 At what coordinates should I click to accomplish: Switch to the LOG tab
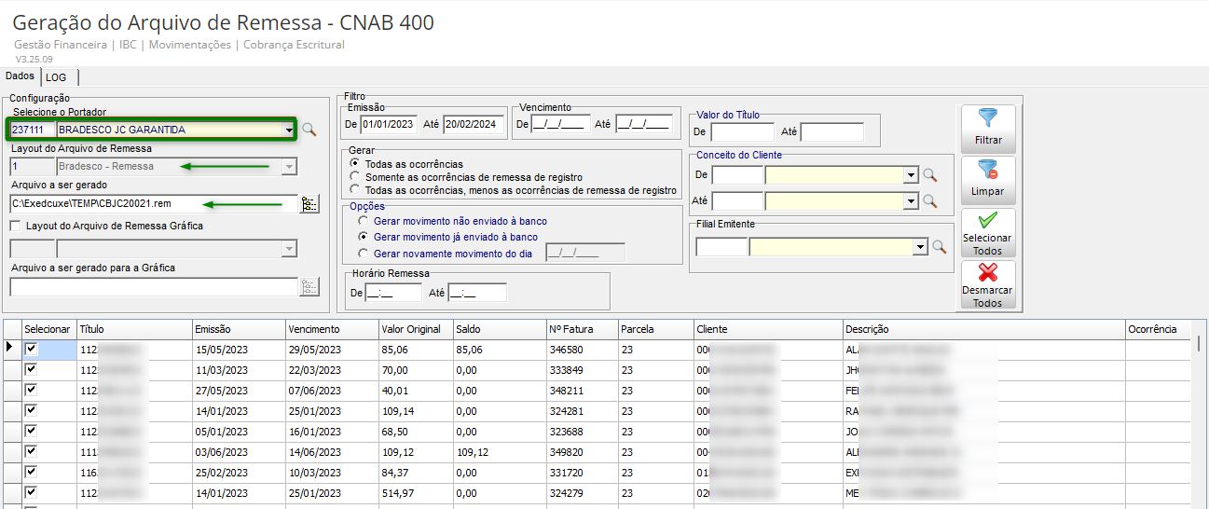(x=56, y=77)
